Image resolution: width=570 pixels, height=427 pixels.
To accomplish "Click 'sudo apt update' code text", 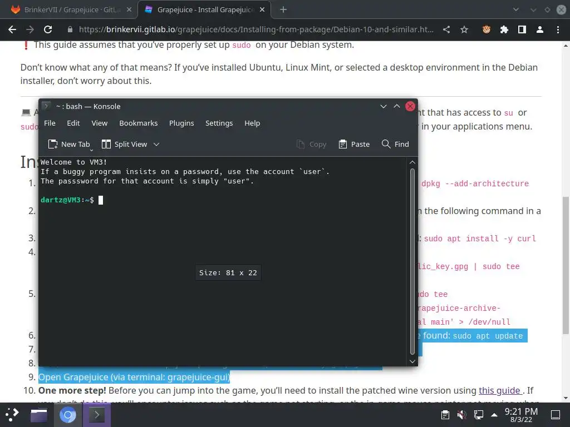I will [x=488, y=336].
